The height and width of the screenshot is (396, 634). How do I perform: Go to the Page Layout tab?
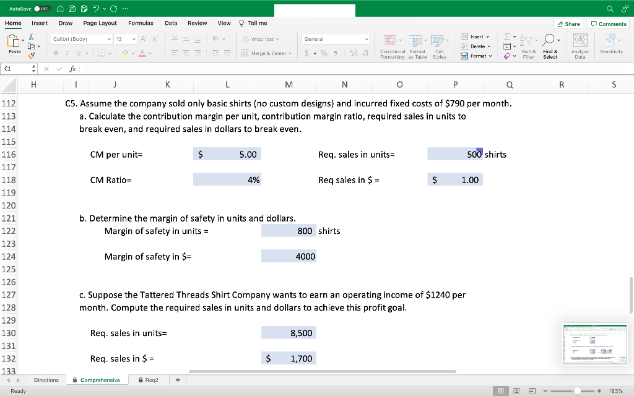click(100, 23)
